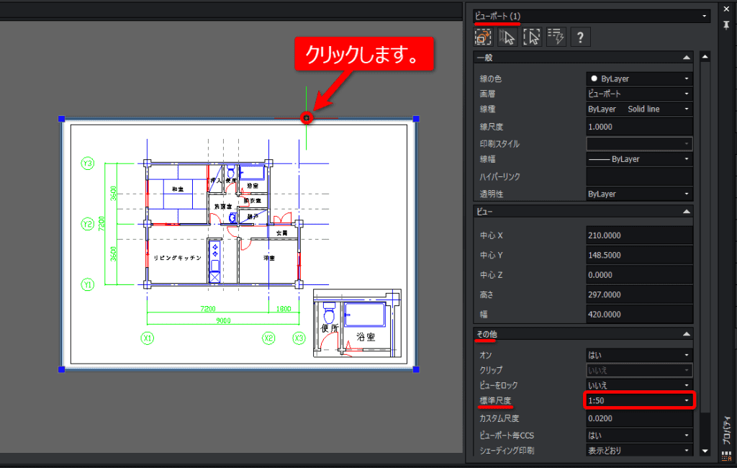The height and width of the screenshot is (468, 737).
Task: Click the panel options icon at bottom right
Action: click(x=726, y=455)
